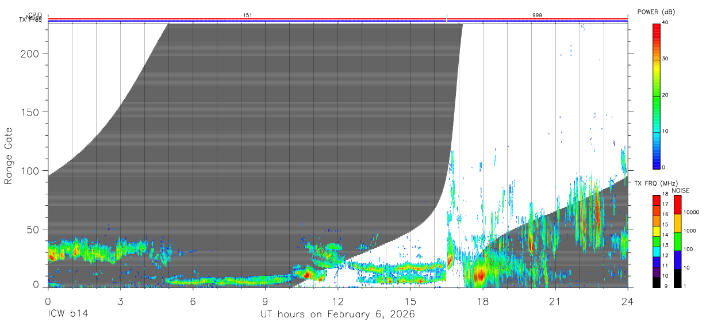This screenshot has width=706, height=326.
Task: Click NOISE scale tick label '1'
Action: pos(685,286)
